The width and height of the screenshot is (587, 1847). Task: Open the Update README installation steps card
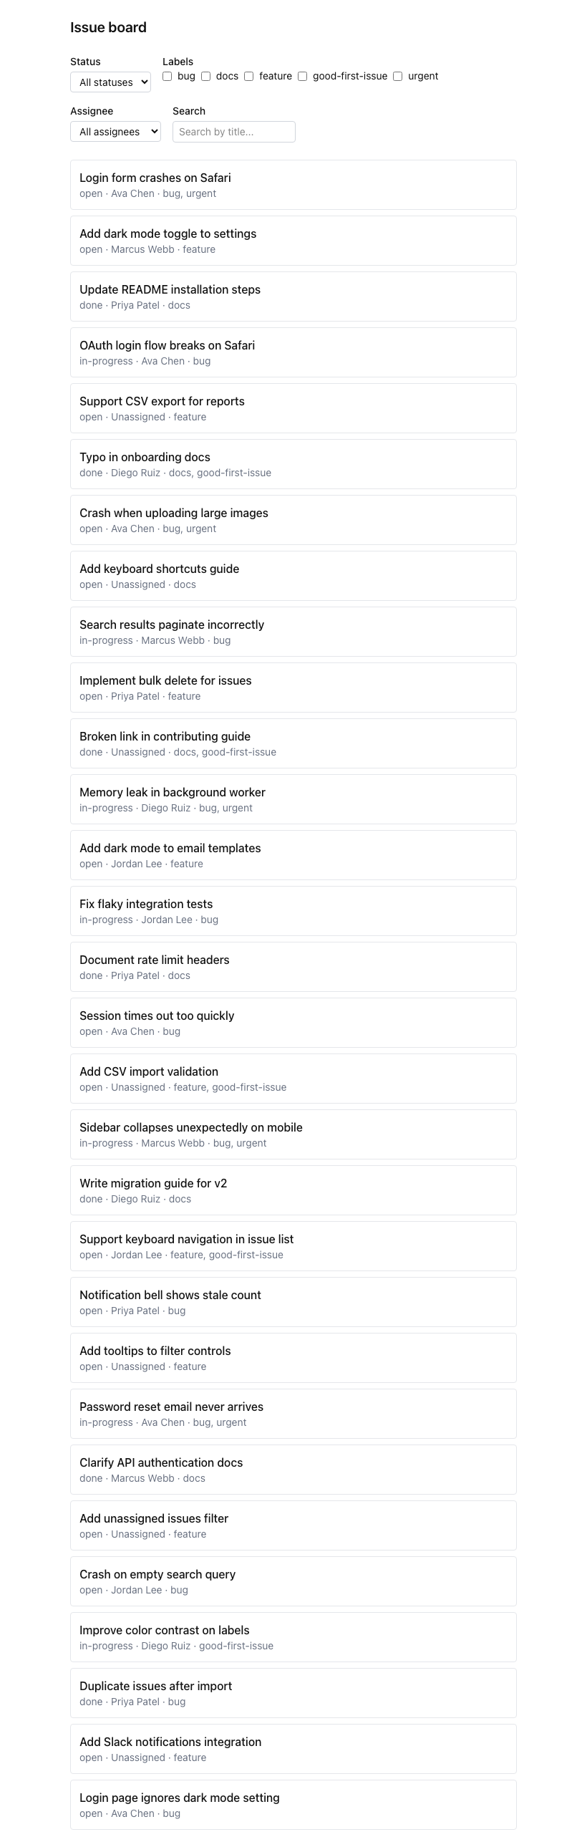pyautogui.click(x=293, y=296)
